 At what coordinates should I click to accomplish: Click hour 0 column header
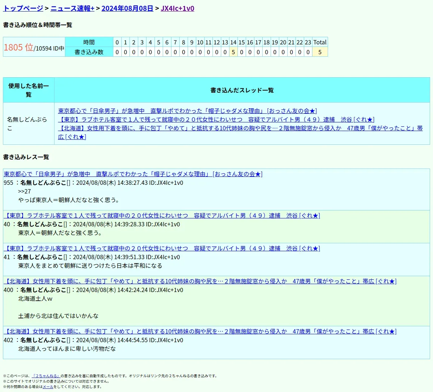tap(117, 42)
